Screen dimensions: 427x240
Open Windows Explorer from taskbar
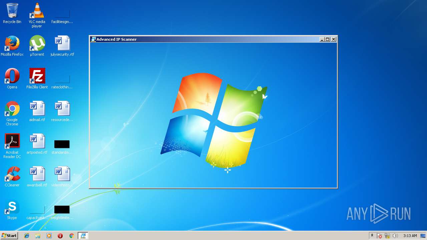pyautogui.click(x=38, y=236)
